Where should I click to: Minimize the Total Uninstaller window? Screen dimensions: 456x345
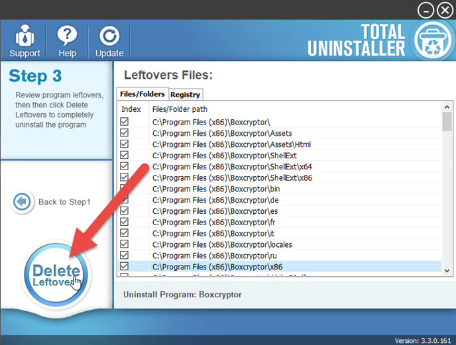[x=426, y=11]
